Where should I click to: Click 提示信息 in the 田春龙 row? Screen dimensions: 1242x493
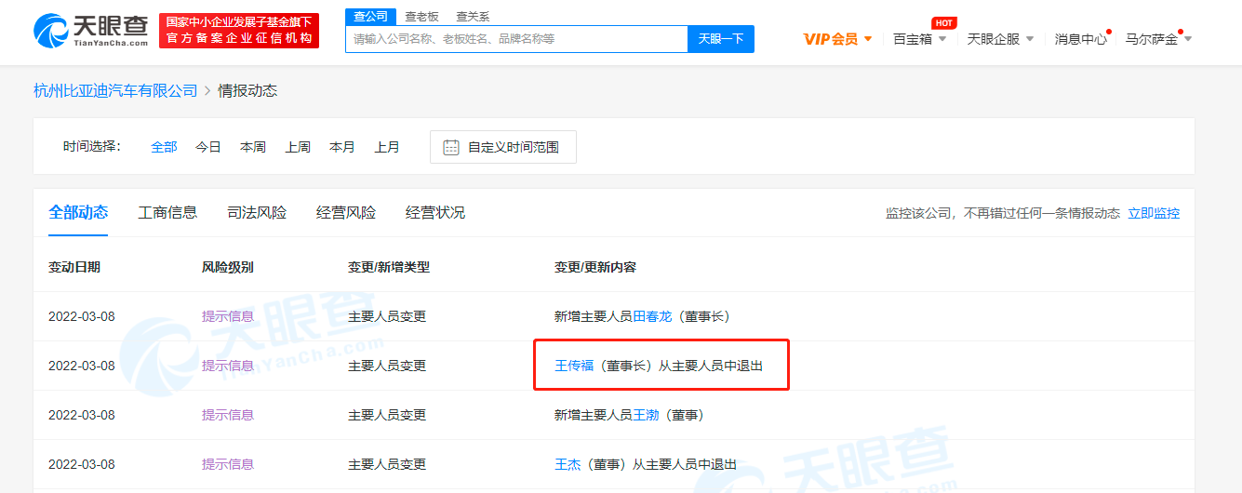228,316
